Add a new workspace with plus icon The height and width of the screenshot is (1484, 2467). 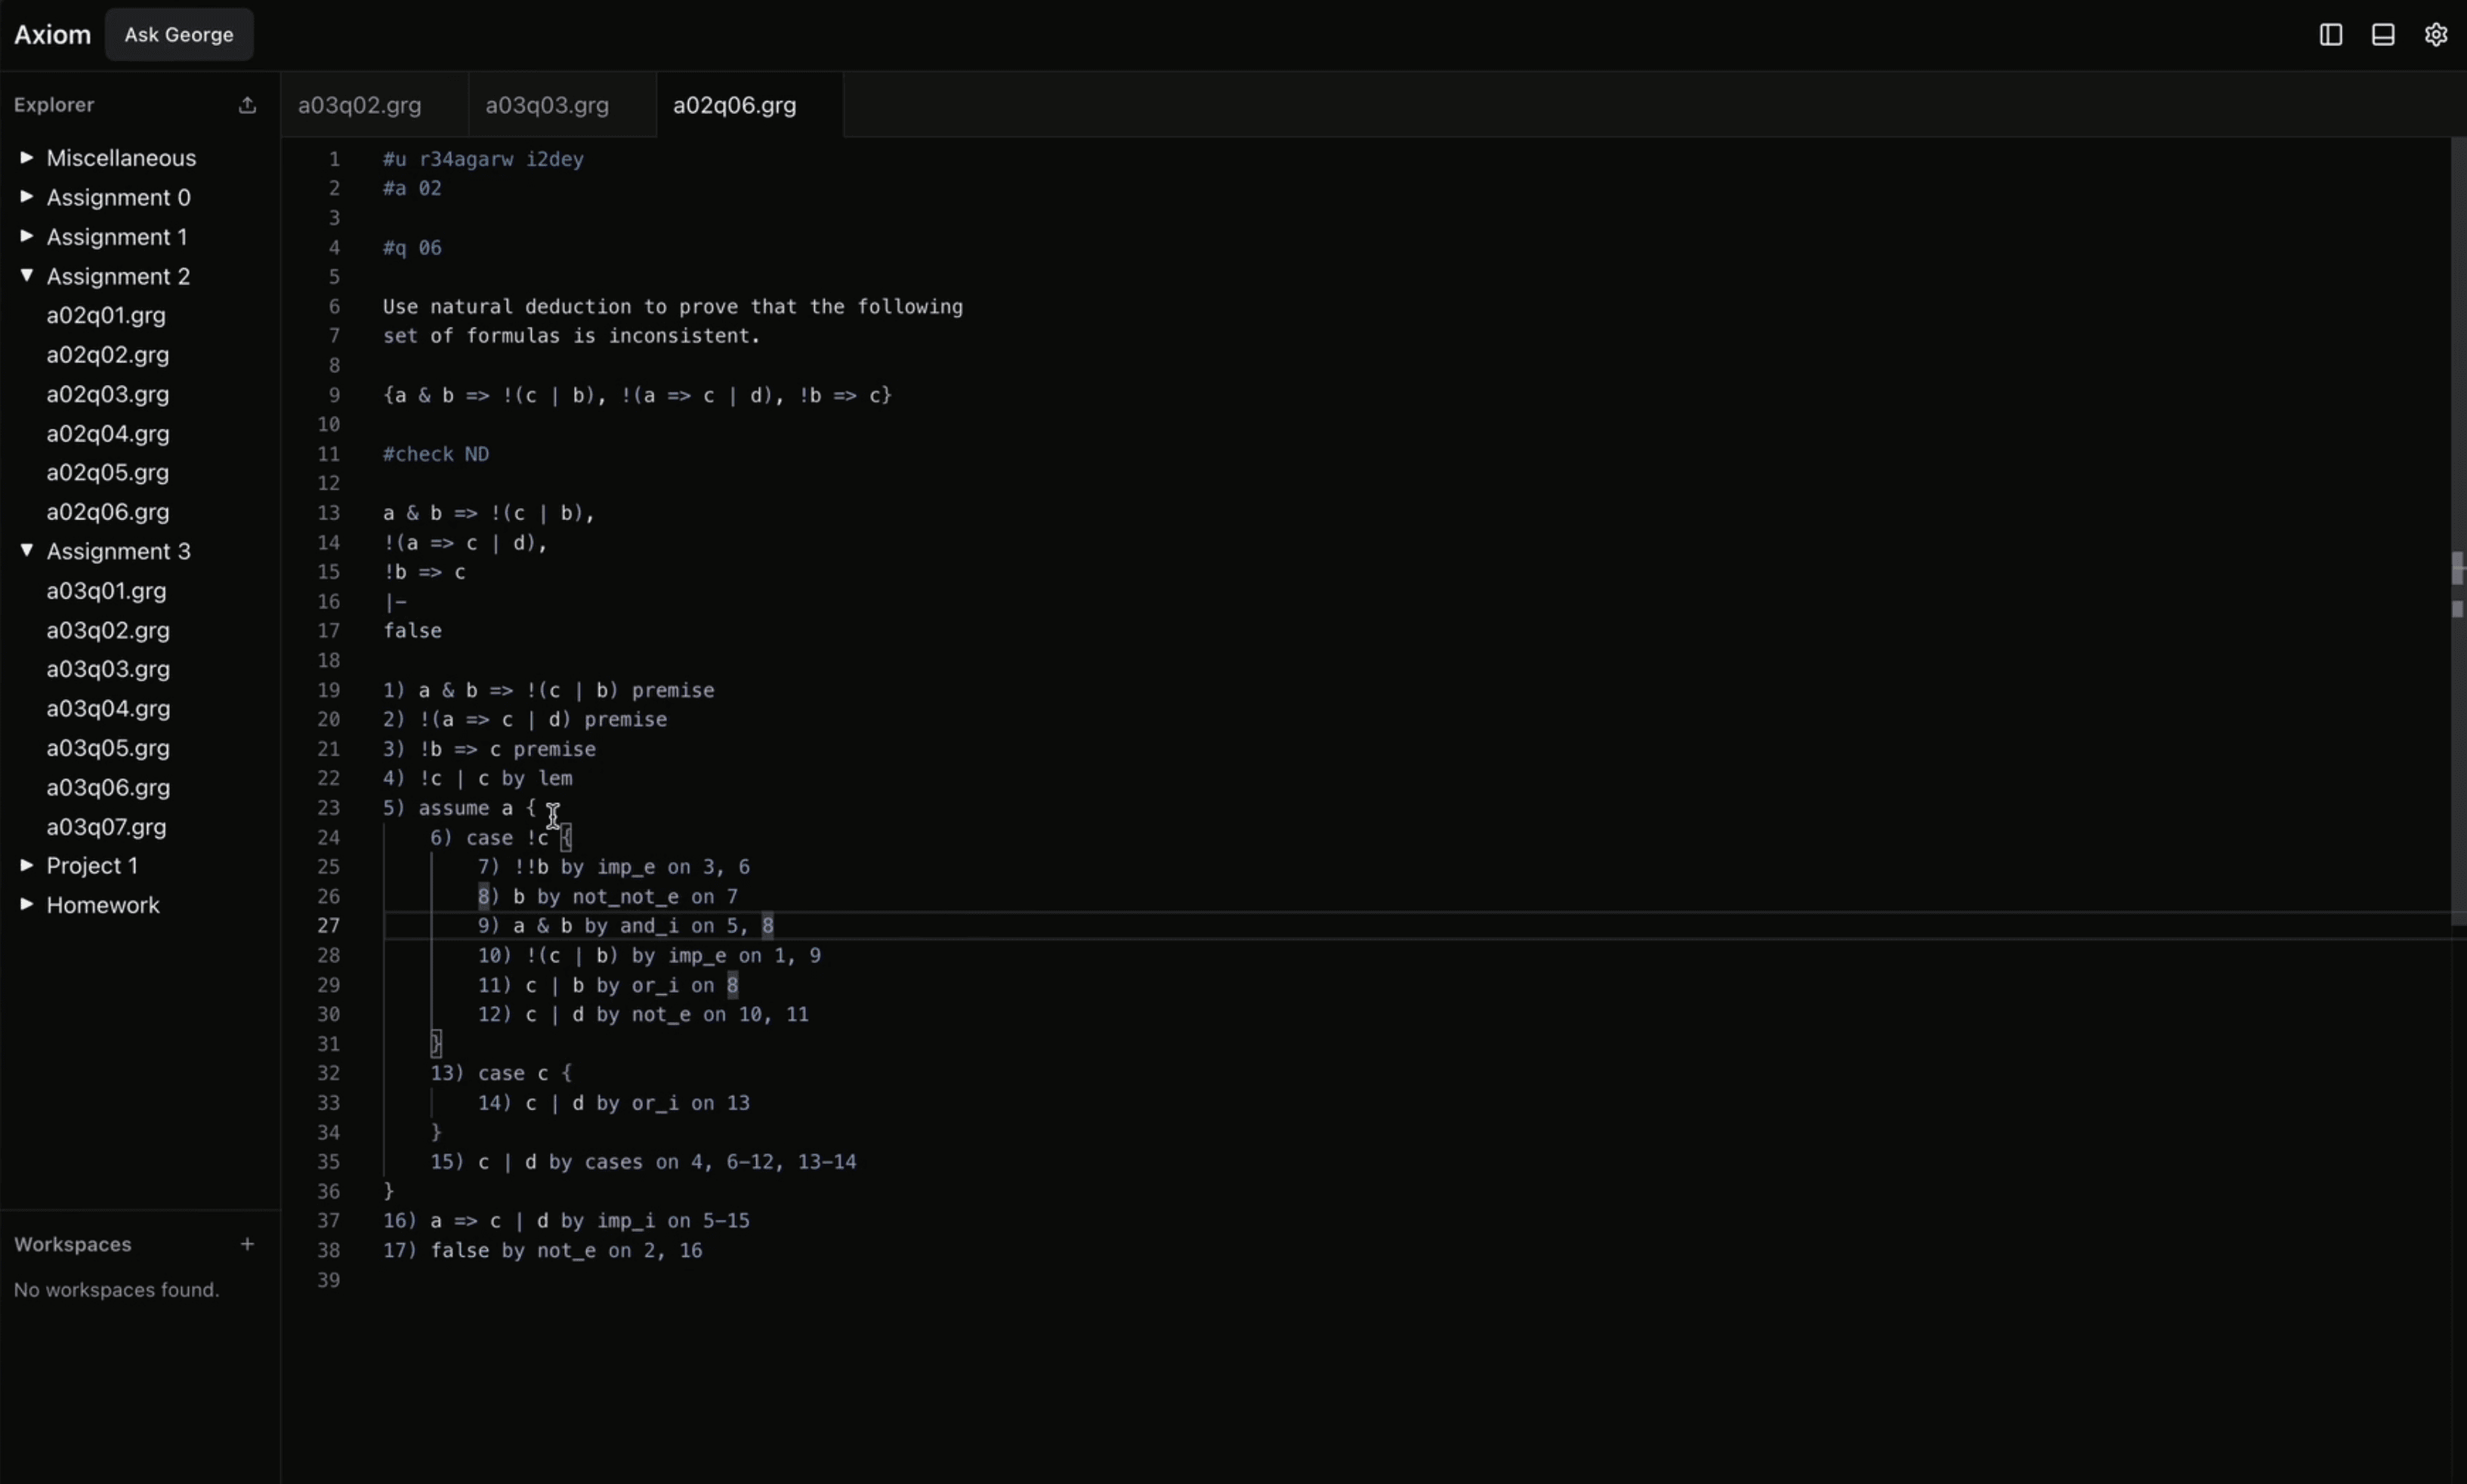(247, 1244)
